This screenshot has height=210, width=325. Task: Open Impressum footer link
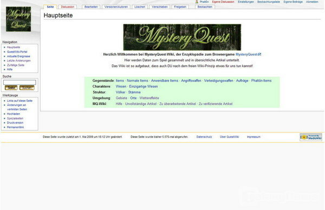[253, 137]
